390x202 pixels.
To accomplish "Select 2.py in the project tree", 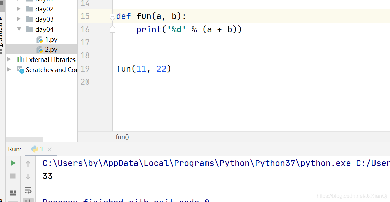I will pos(51,50).
